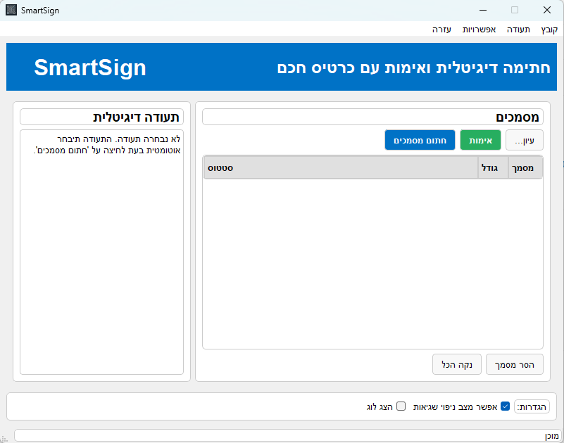564x443 pixels.
Task: Enable the הצג לוג checkbox
Action: pyautogui.click(x=401, y=406)
